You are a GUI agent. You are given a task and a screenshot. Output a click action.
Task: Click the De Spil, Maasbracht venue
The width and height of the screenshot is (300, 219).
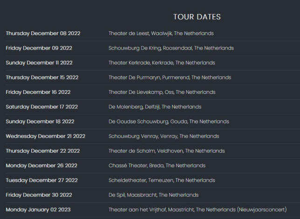pyautogui.click(x=153, y=195)
